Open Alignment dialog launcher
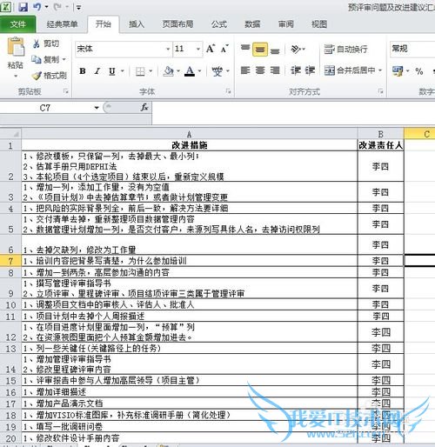Viewport: 435px width, 447px height. click(381, 91)
